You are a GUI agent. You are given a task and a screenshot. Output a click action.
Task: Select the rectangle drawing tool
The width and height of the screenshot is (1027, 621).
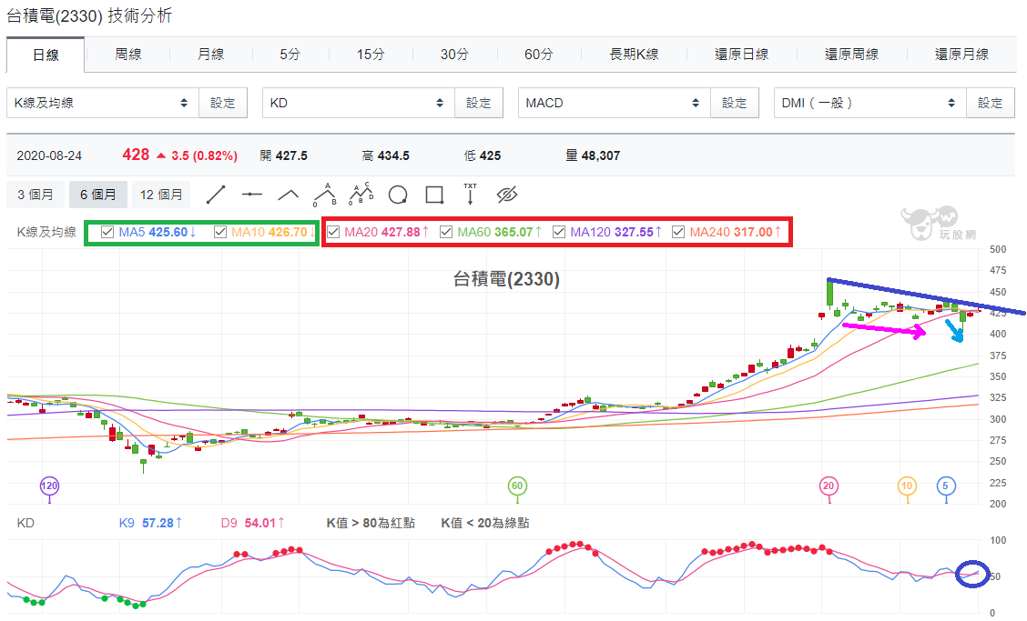[x=434, y=195]
